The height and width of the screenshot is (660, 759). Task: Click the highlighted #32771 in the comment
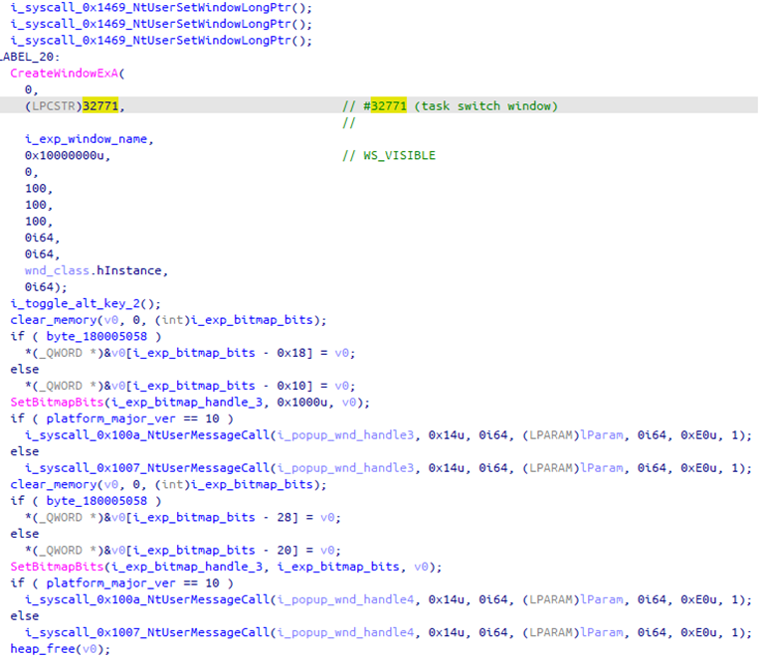385,106
